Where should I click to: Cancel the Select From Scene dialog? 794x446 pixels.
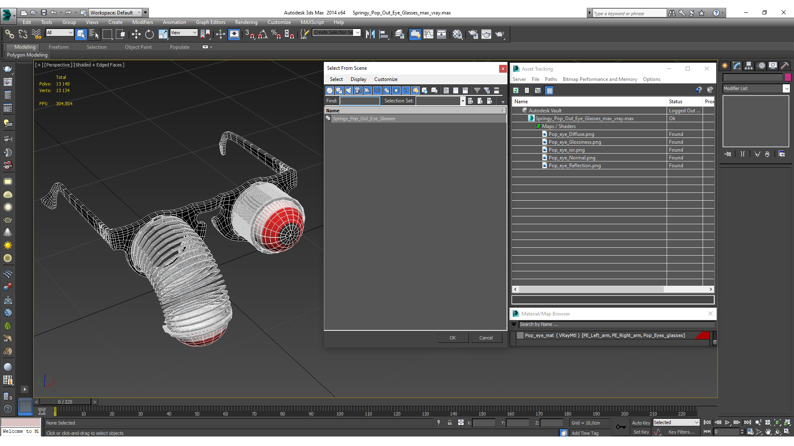coord(486,338)
